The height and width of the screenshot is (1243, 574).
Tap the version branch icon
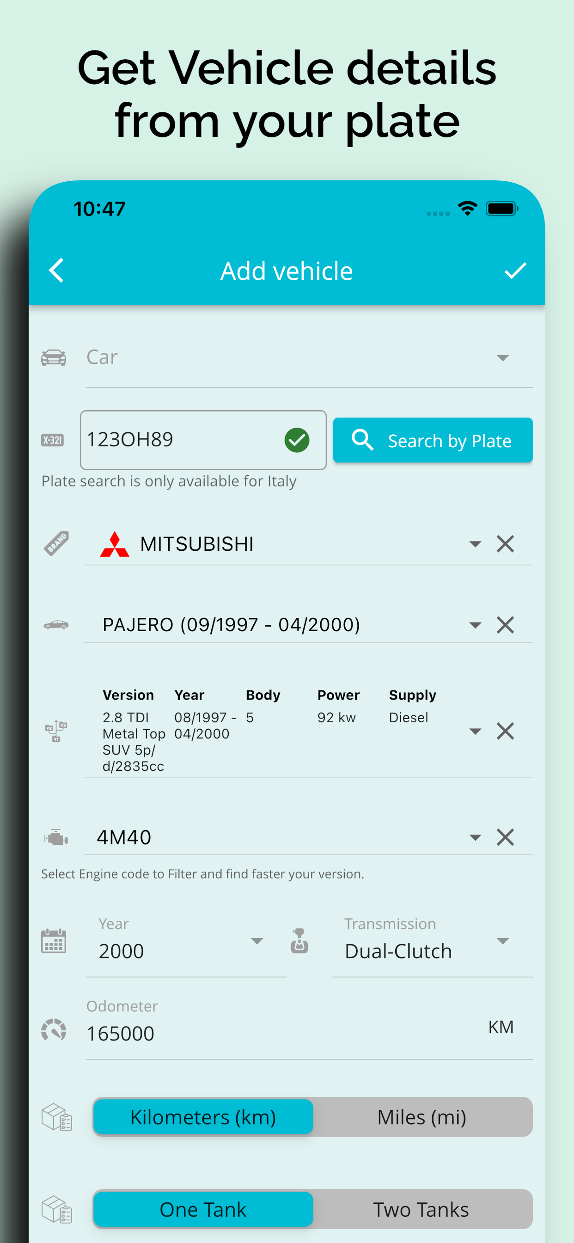(56, 731)
